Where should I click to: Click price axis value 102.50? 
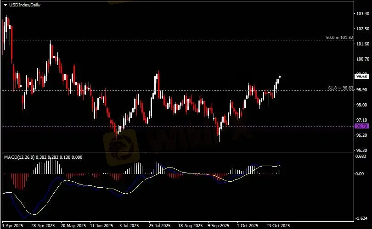point(363,29)
